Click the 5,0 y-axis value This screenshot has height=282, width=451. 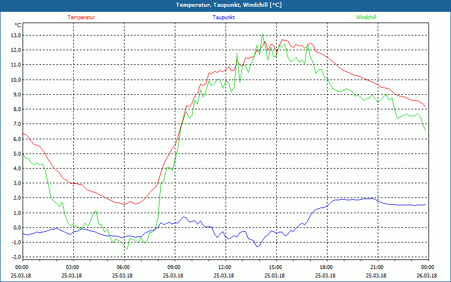(17, 153)
